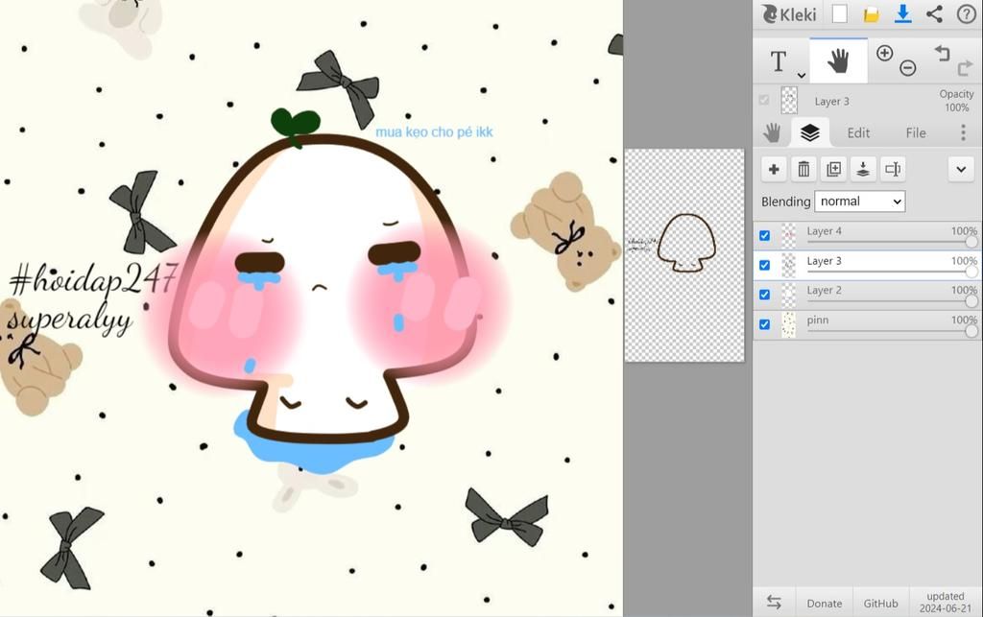The height and width of the screenshot is (617, 983).
Task: Hide Layer 4 using its checkbox
Action: (x=765, y=235)
